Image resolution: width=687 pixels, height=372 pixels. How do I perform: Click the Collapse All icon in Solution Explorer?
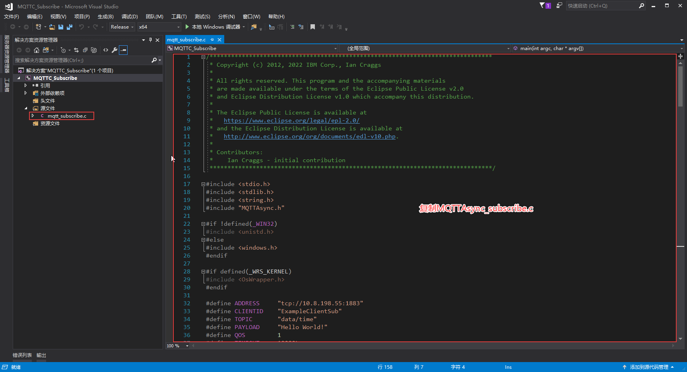85,50
